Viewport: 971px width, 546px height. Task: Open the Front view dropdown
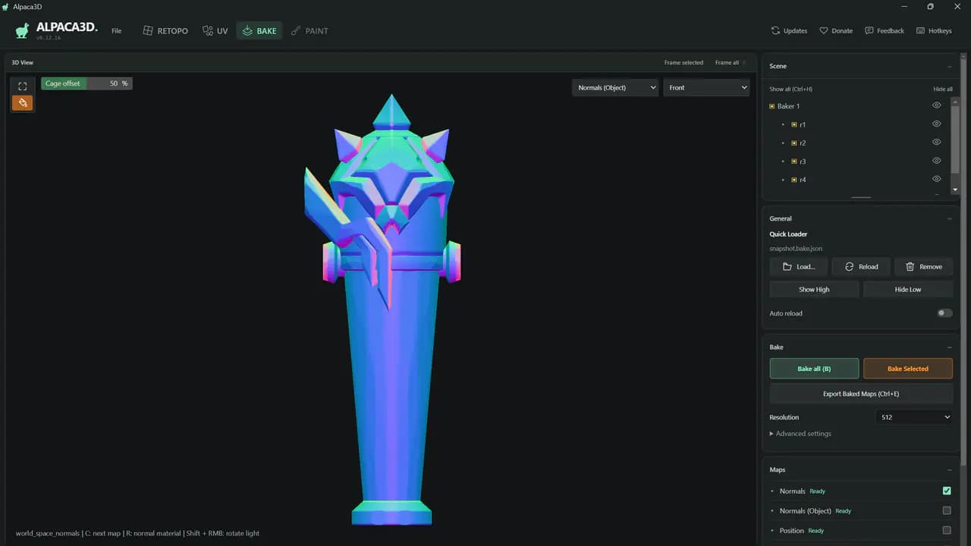click(707, 88)
